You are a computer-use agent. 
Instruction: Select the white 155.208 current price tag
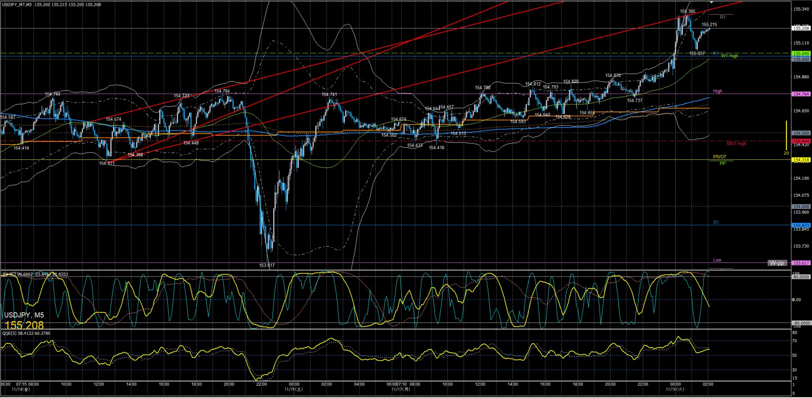(801, 28)
